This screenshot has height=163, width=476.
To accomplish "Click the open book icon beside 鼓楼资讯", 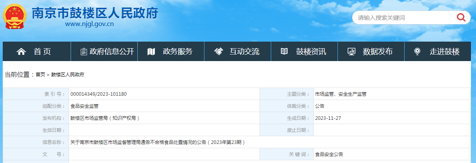I will 284,51.
